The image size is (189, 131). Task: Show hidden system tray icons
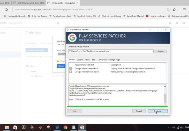pos(169,127)
